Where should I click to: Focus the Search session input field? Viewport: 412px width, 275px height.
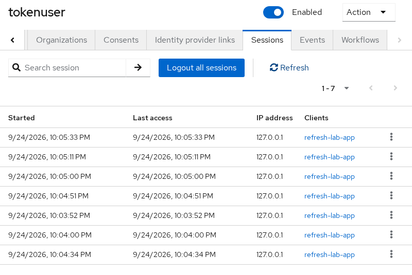coord(67,68)
